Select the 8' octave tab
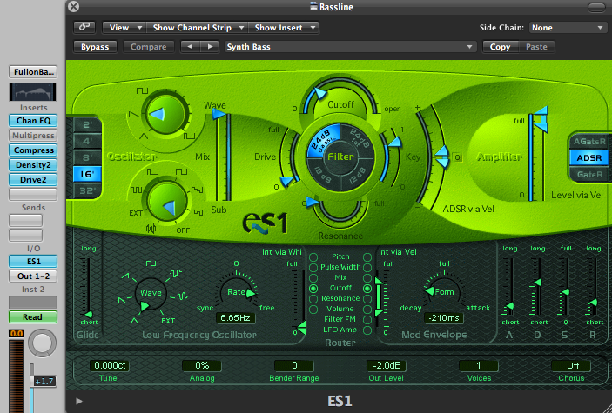The image size is (612, 413). point(87,157)
